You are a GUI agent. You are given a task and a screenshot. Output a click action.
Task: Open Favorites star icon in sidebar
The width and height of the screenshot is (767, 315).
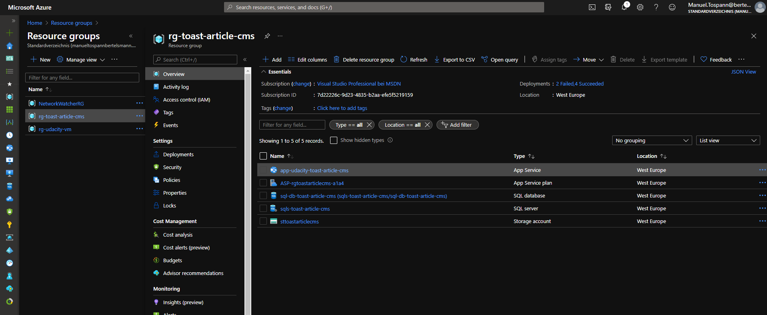pyautogui.click(x=10, y=84)
